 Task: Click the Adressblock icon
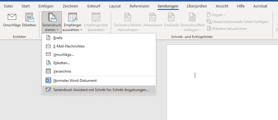click(153, 17)
